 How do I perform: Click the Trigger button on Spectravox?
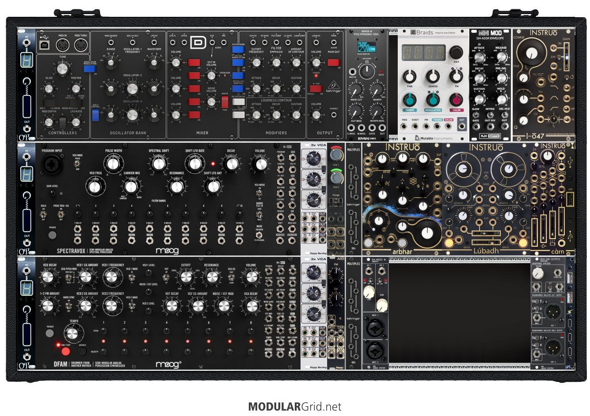pyautogui.click(x=52, y=235)
